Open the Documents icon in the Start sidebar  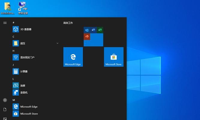click(x=5, y=109)
